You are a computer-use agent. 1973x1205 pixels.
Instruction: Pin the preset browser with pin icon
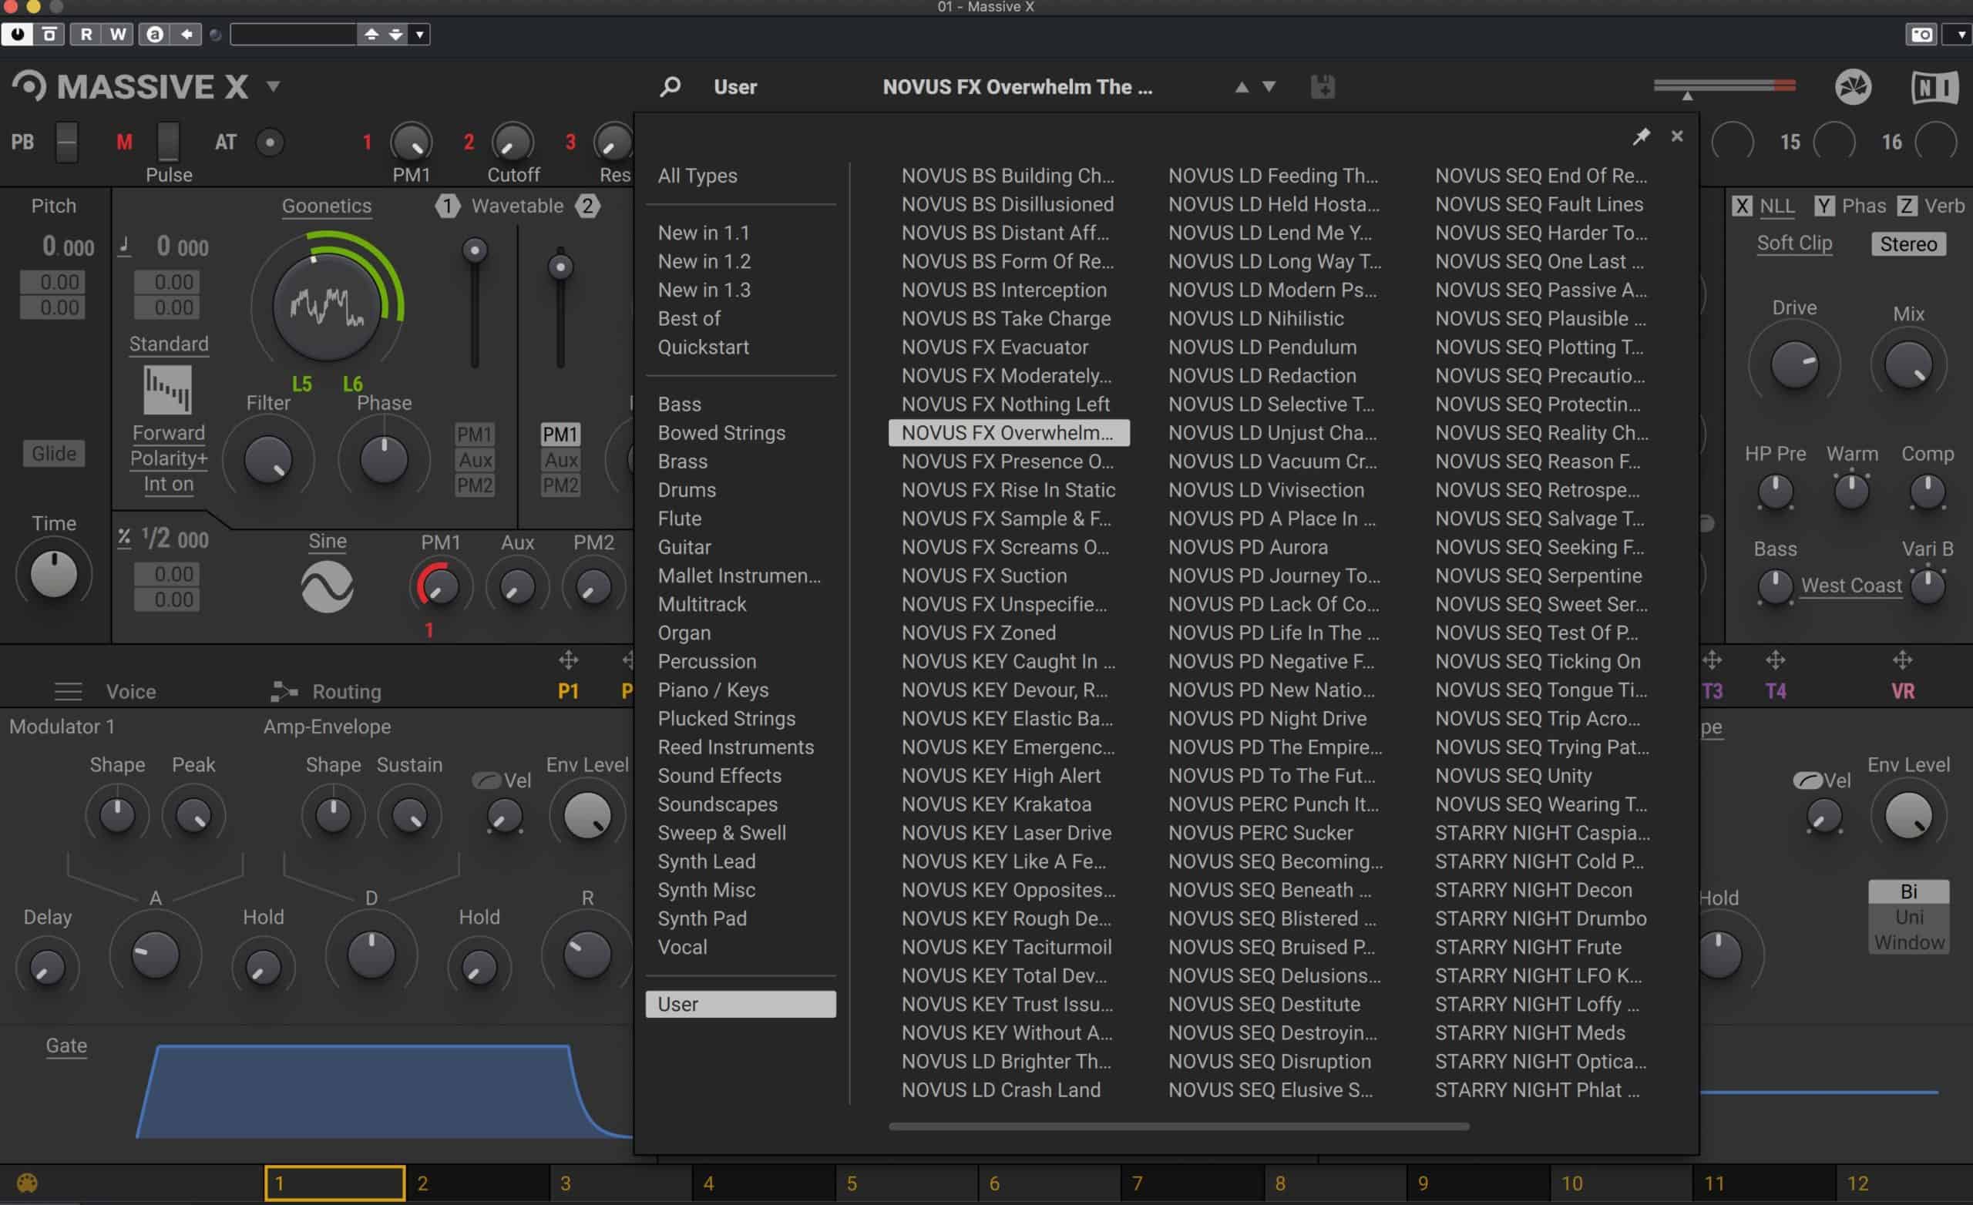click(x=1641, y=136)
